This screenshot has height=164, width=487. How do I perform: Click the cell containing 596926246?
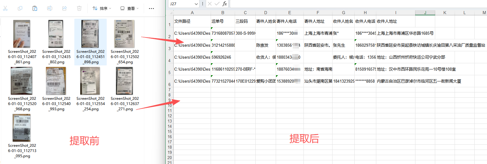[223, 57]
